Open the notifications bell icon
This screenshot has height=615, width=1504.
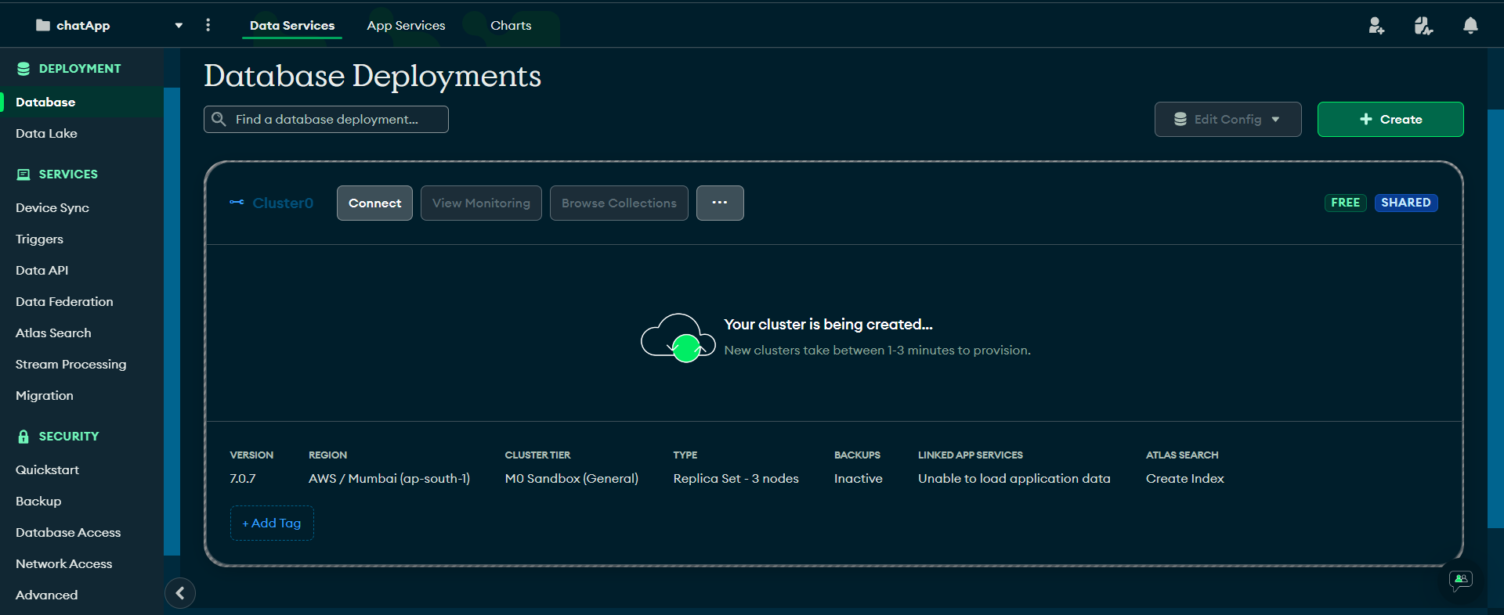pos(1470,26)
